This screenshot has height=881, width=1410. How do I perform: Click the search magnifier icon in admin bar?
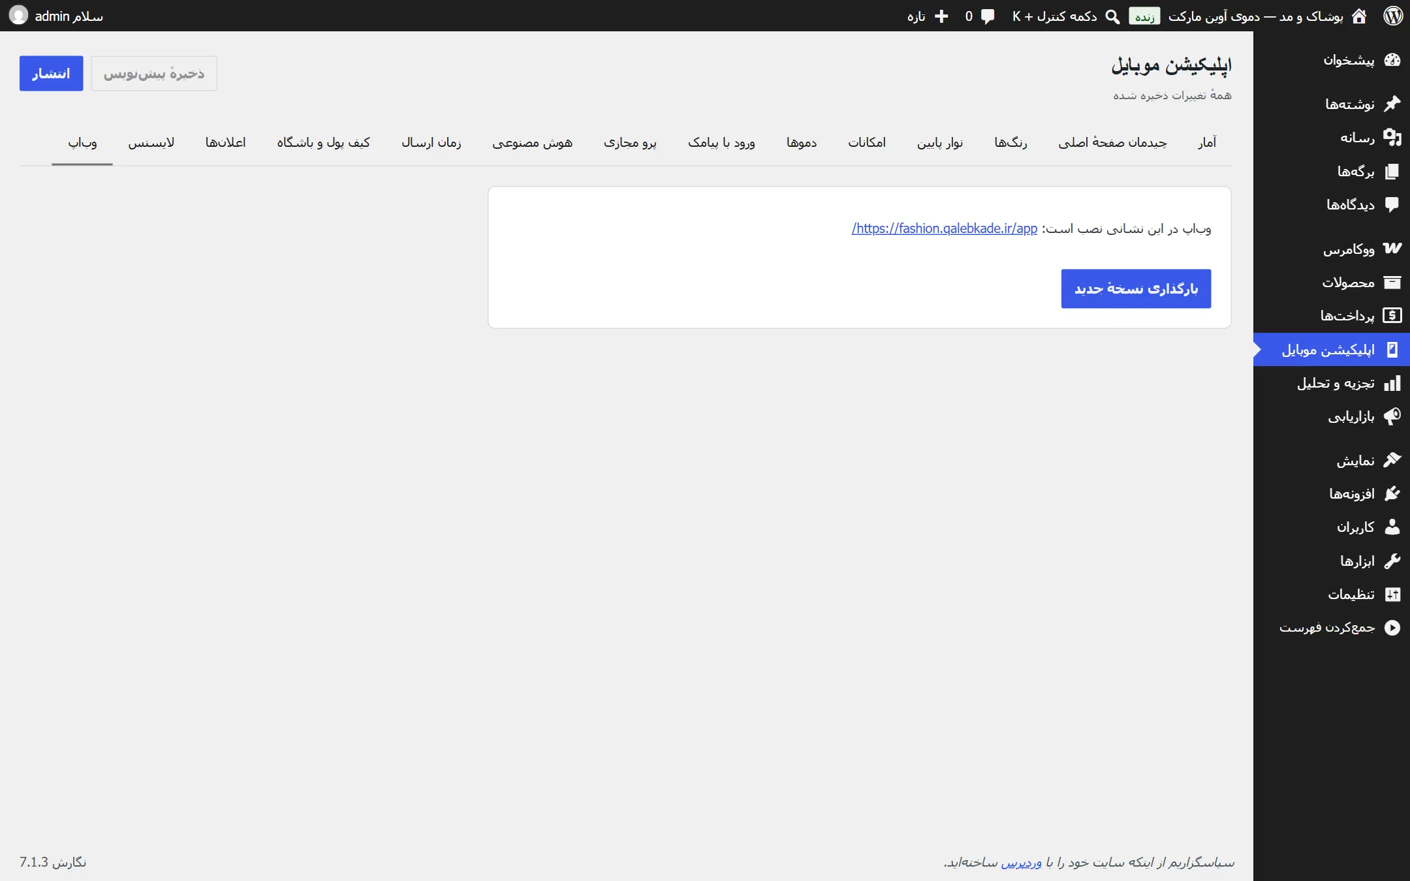1112,16
